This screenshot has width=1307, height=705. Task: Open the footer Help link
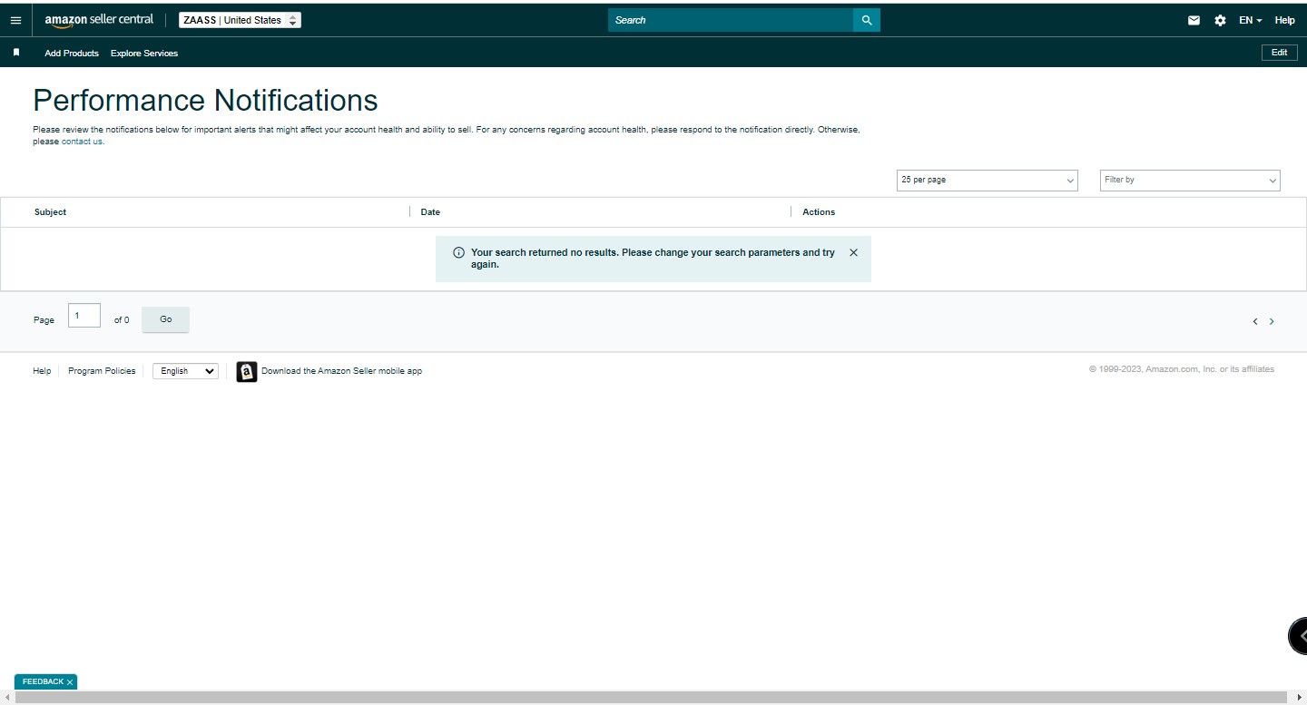point(42,371)
